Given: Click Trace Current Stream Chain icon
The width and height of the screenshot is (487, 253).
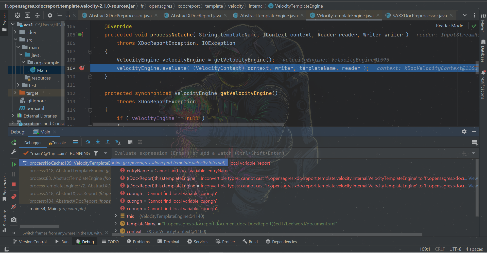Looking at the screenshot, I should click(x=140, y=142).
